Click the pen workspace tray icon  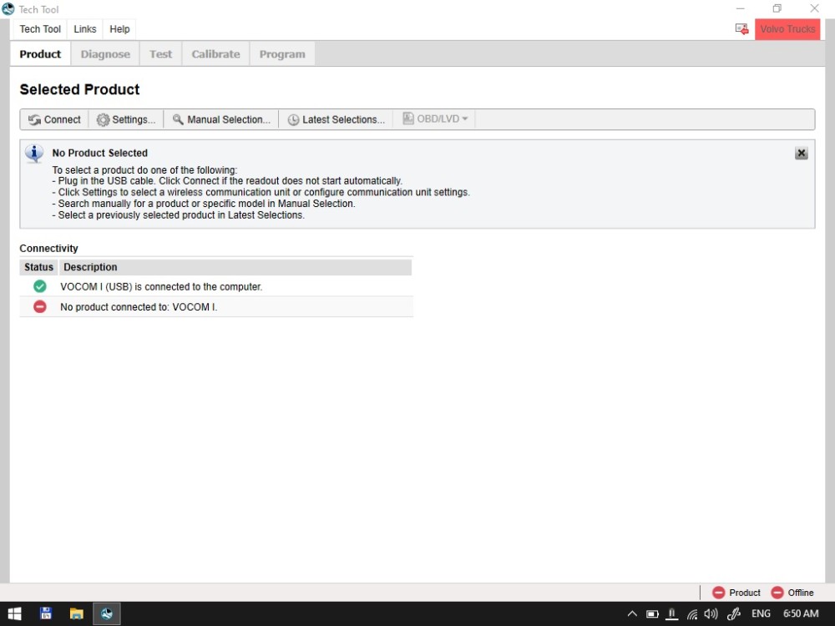point(734,613)
